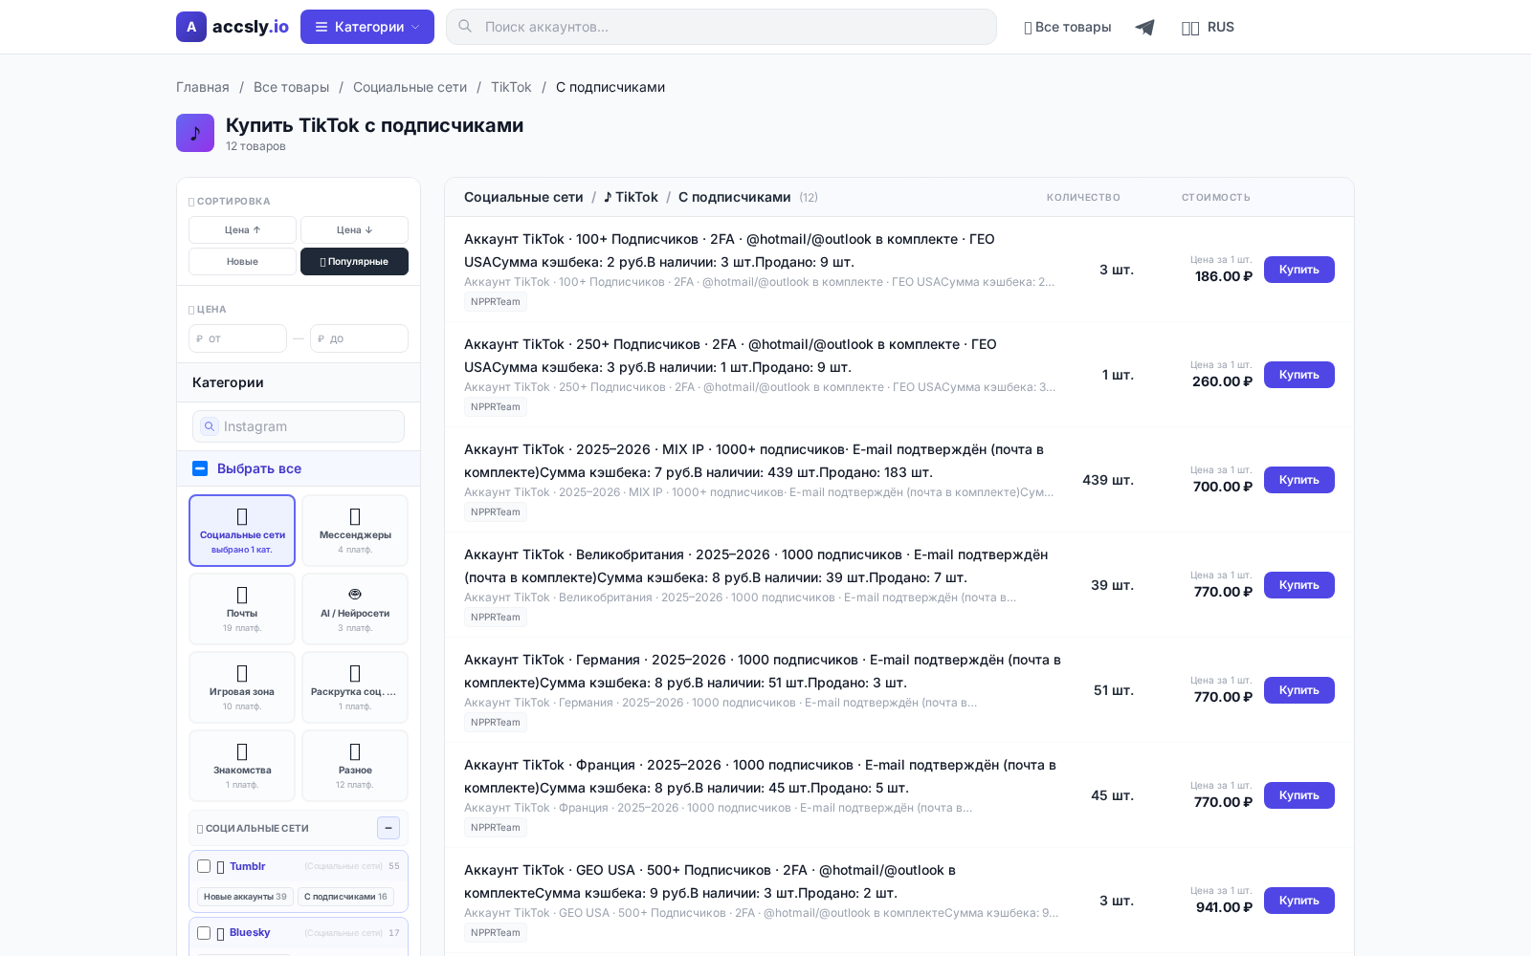Open the Telegram paper plane icon
The image size is (1531, 956).
pyautogui.click(x=1144, y=27)
